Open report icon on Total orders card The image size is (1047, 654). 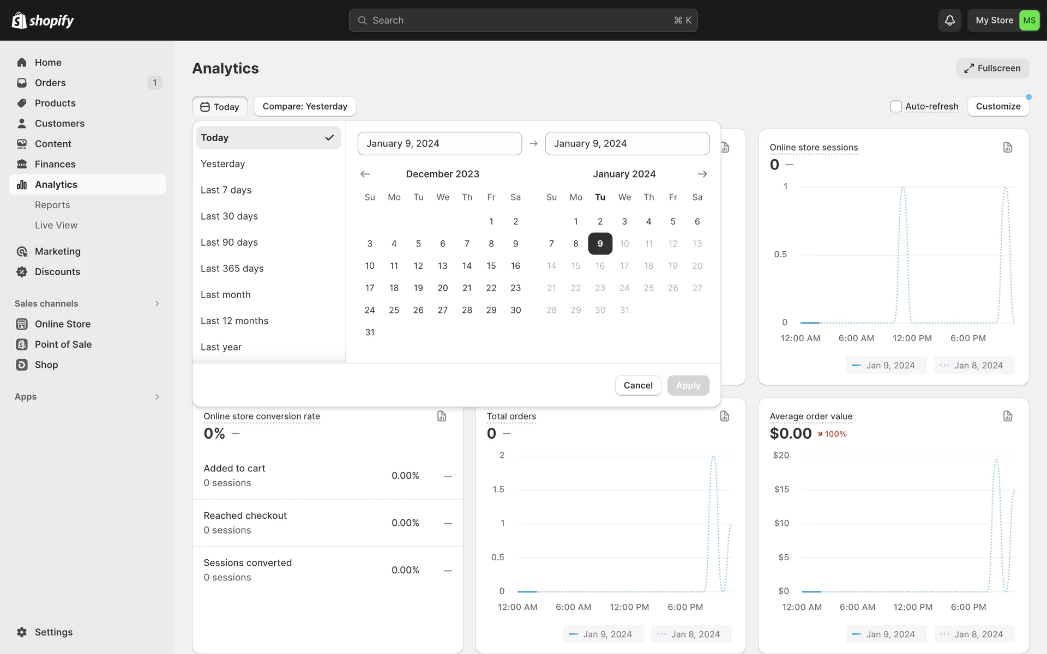[x=724, y=416]
